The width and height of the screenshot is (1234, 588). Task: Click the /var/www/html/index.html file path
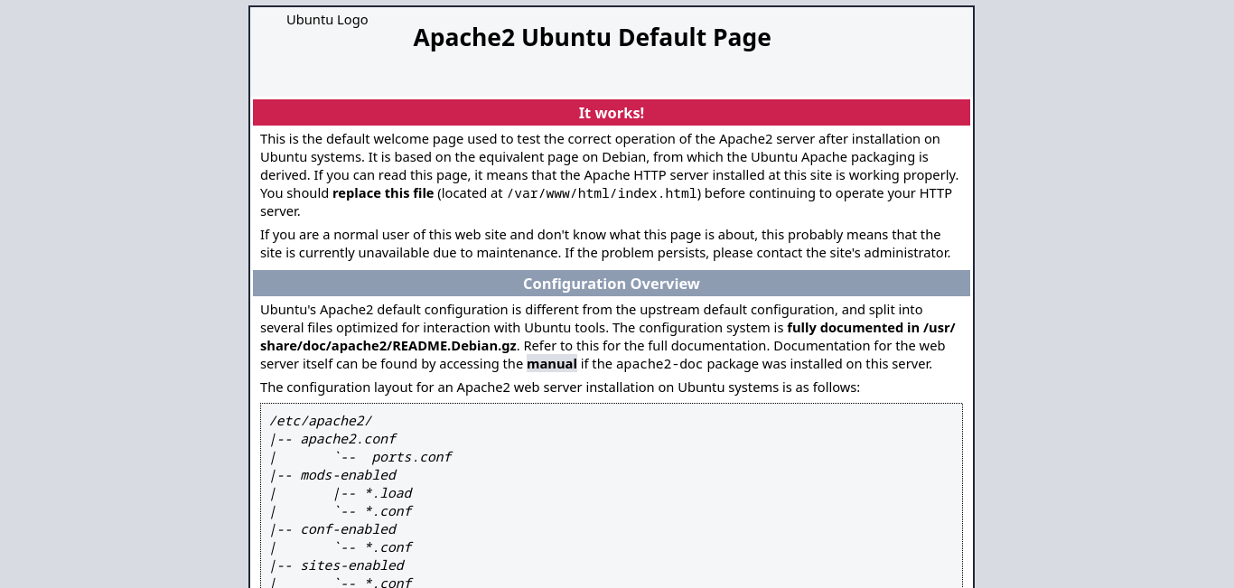602,193
